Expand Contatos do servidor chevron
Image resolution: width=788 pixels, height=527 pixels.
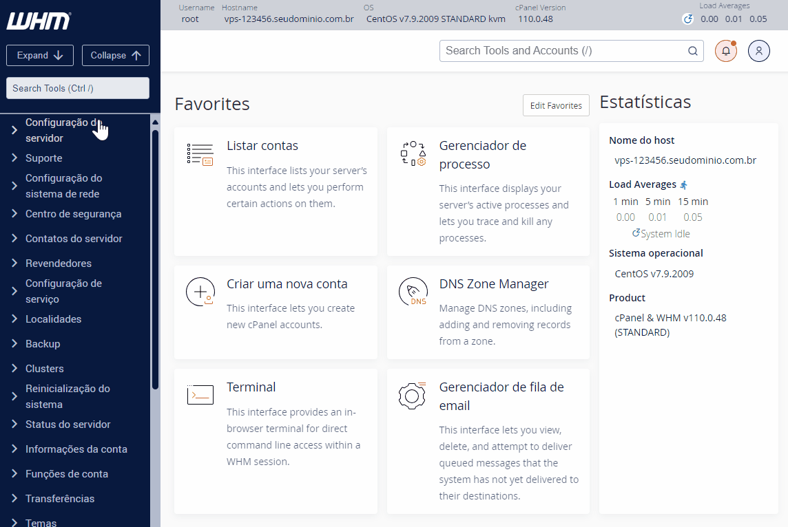[x=14, y=238]
